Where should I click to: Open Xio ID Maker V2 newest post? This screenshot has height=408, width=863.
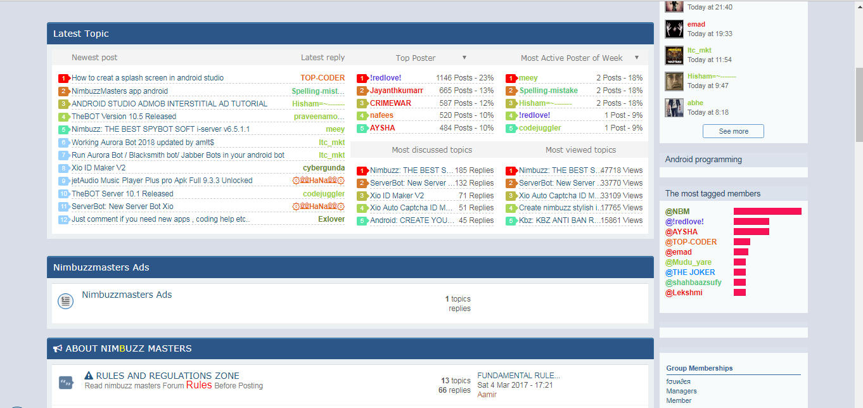98,168
